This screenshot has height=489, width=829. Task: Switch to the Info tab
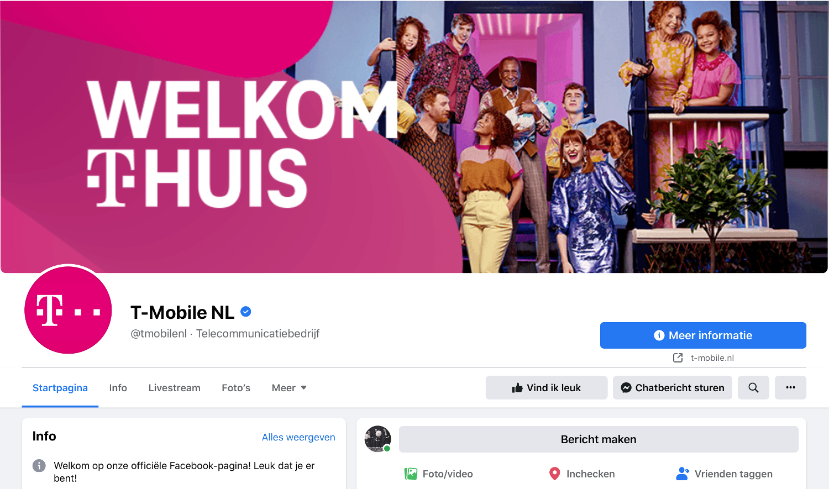(118, 388)
